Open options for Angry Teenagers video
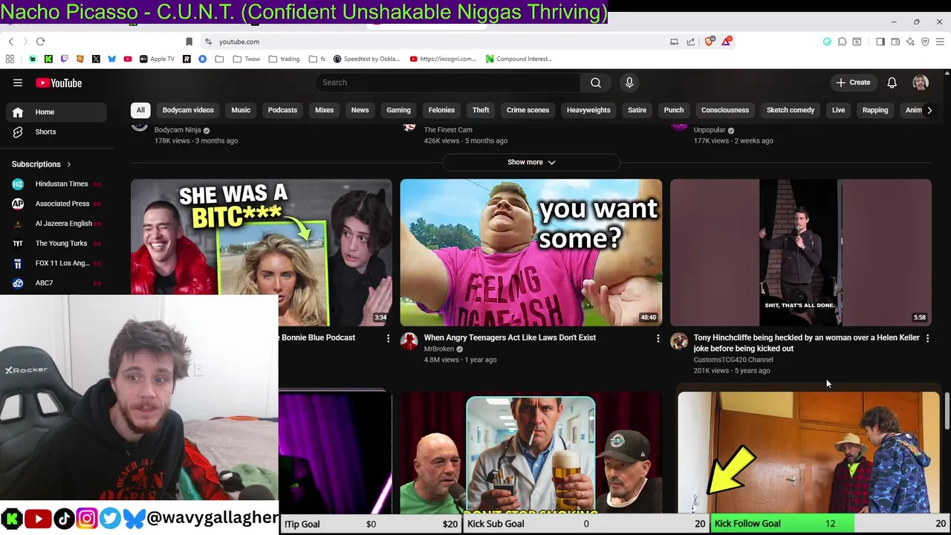This screenshot has height=535, width=951. pyautogui.click(x=658, y=338)
